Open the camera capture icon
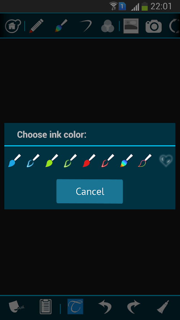Viewport: 180px width, 320px height. click(153, 26)
